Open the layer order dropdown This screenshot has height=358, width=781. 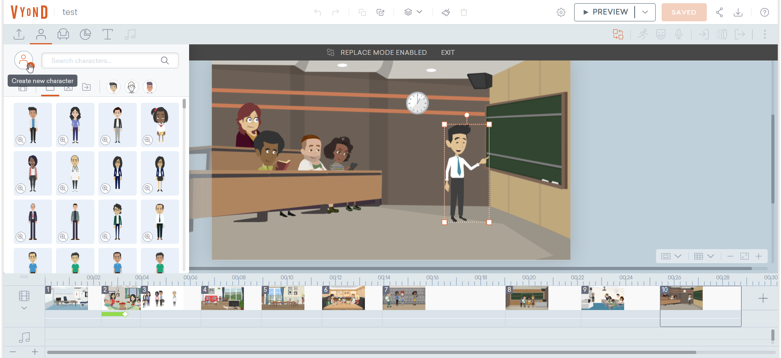coord(413,12)
